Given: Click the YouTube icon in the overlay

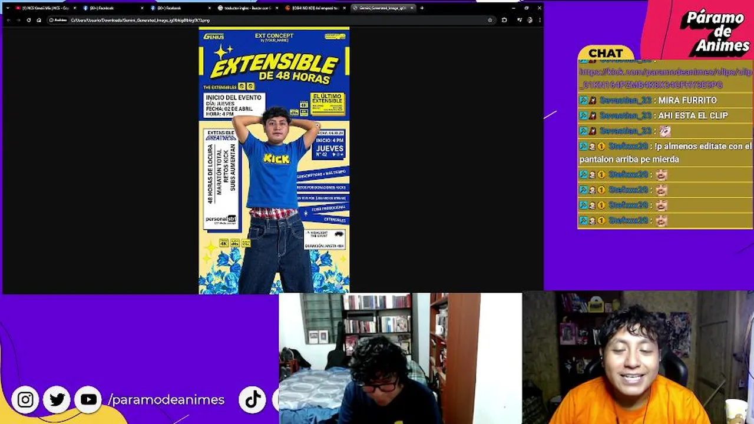Looking at the screenshot, I should (x=88, y=400).
